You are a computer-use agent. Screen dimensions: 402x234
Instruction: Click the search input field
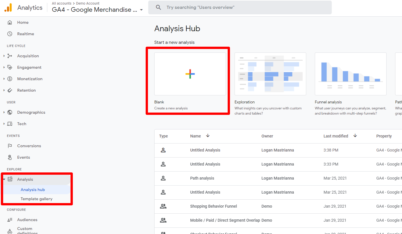(240, 7)
